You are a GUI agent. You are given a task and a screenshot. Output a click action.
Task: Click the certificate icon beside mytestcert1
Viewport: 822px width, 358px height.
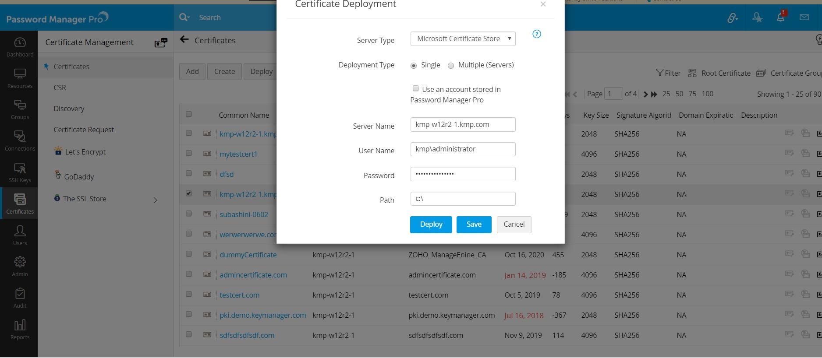coord(207,154)
